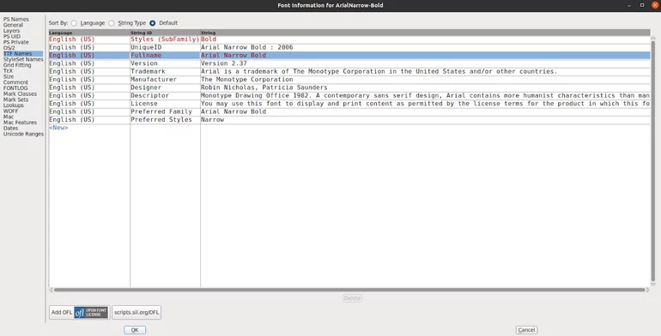The height and width of the screenshot is (336, 661).
Task: Confirm with the OK button
Action: coord(135,330)
